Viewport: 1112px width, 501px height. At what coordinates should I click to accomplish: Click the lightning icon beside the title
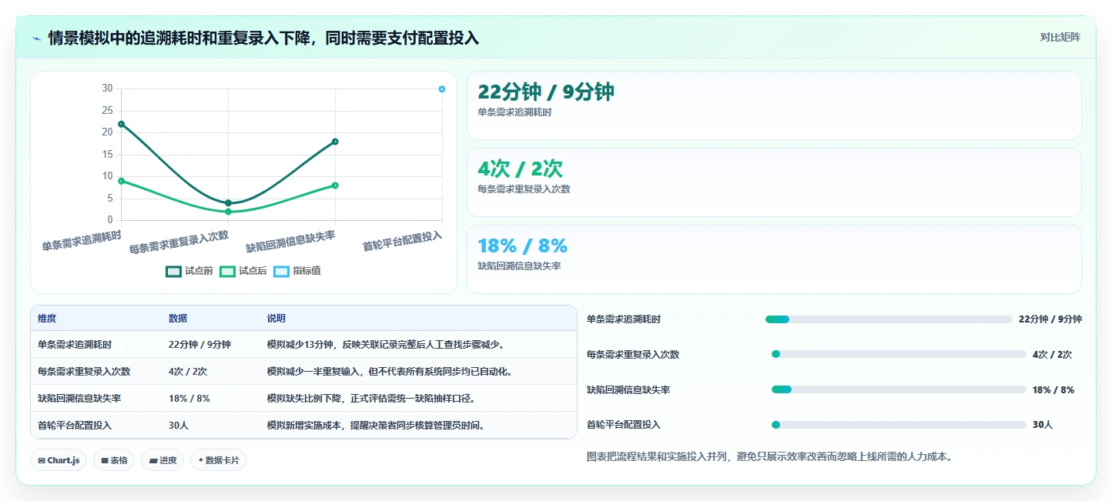point(37,38)
